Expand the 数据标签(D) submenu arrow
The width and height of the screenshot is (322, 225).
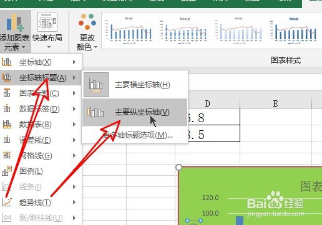point(74,108)
